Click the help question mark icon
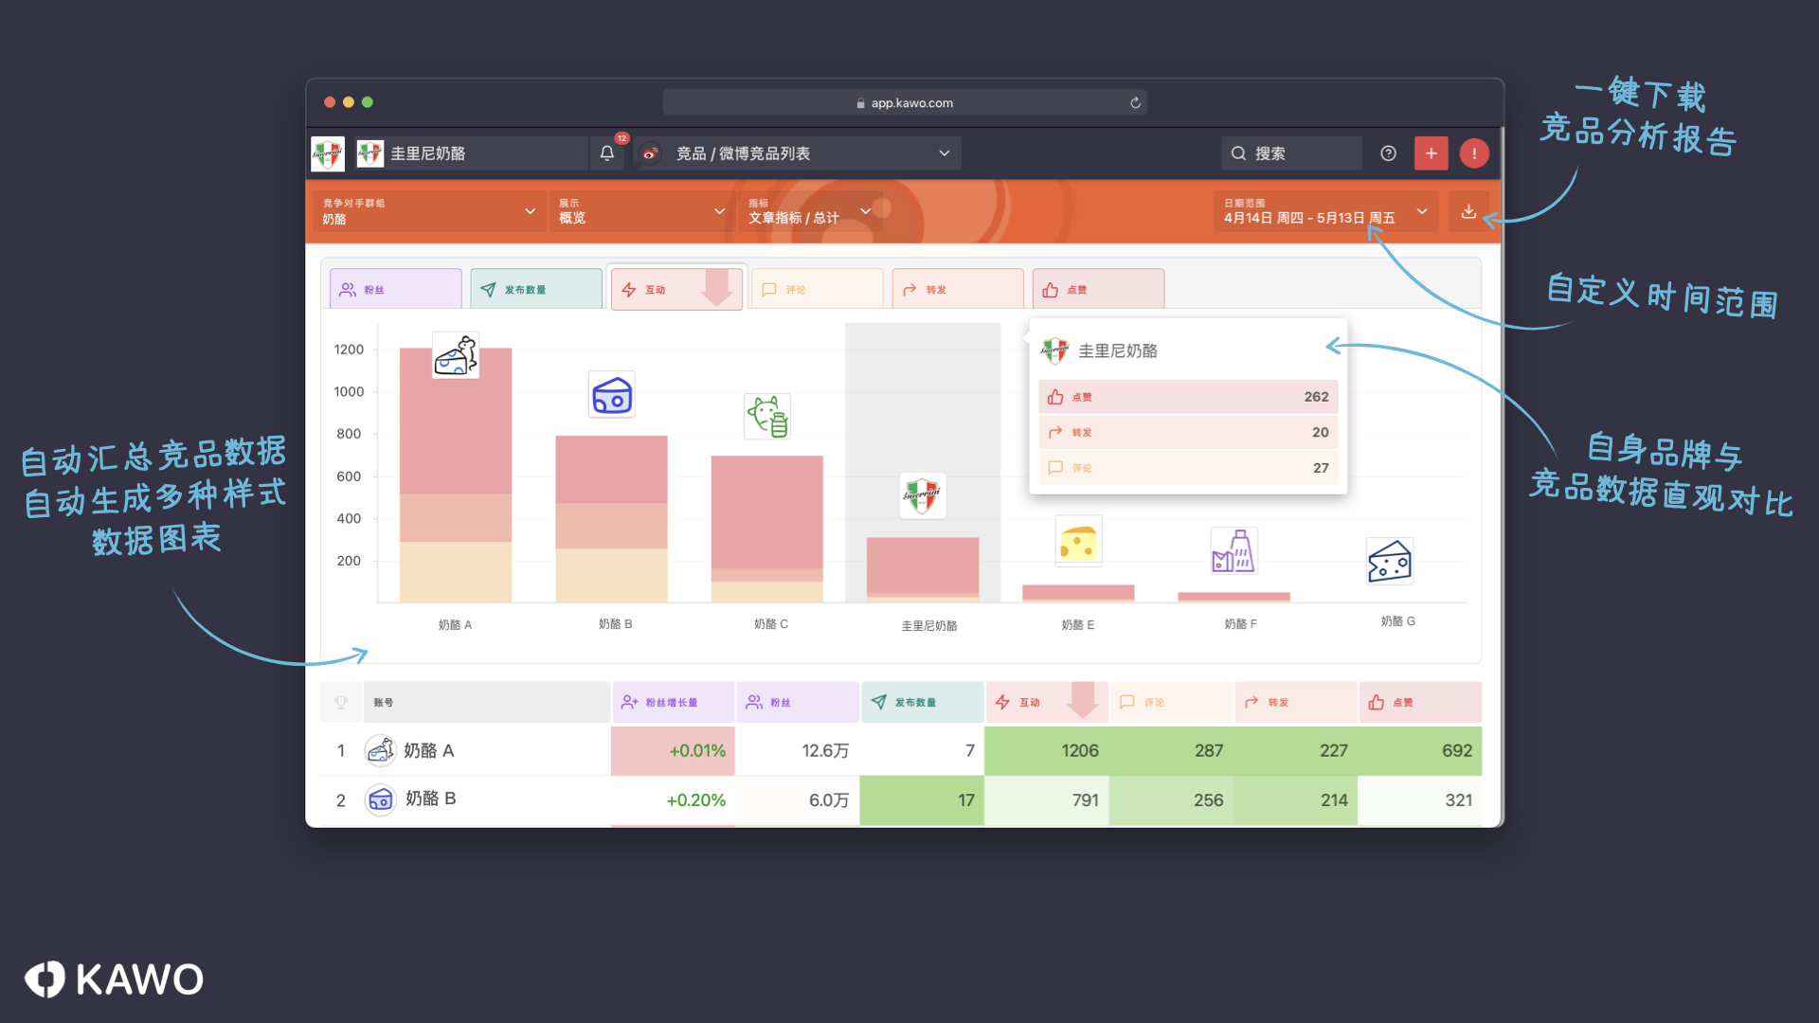 coord(1388,153)
